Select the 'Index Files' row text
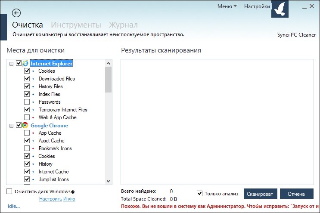The image size is (320, 213). (50, 94)
